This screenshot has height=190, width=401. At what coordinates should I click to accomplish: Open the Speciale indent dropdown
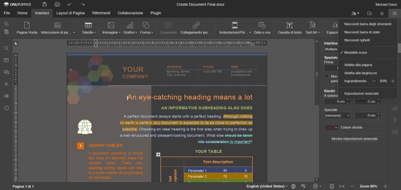[x=337, y=115]
